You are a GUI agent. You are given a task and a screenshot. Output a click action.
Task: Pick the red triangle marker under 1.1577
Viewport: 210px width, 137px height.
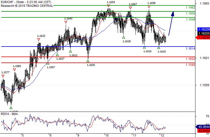pos(3,76)
